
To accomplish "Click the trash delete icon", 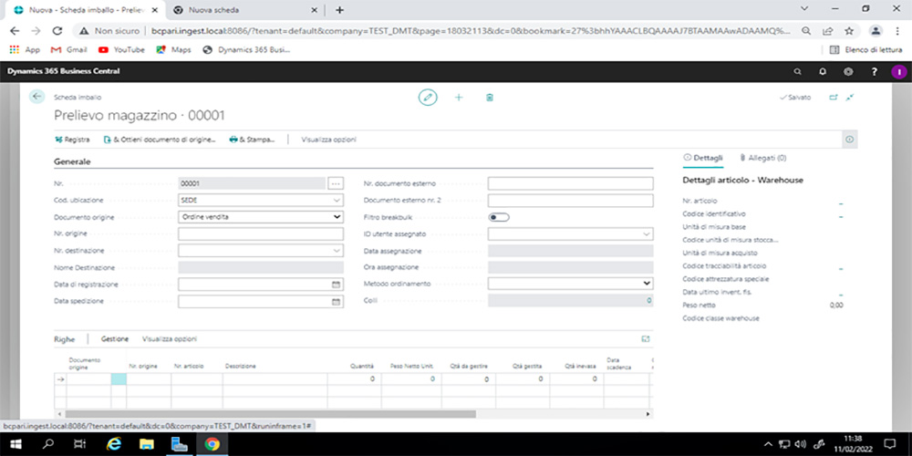I will coord(490,97).
